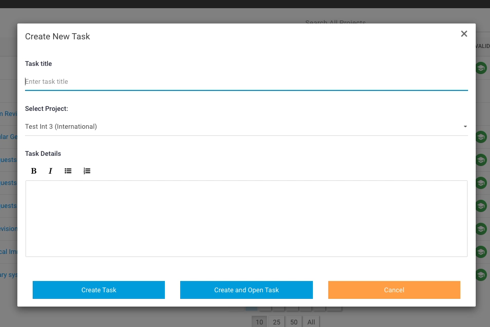Open the Select Project dropdown

click(246, 127)
